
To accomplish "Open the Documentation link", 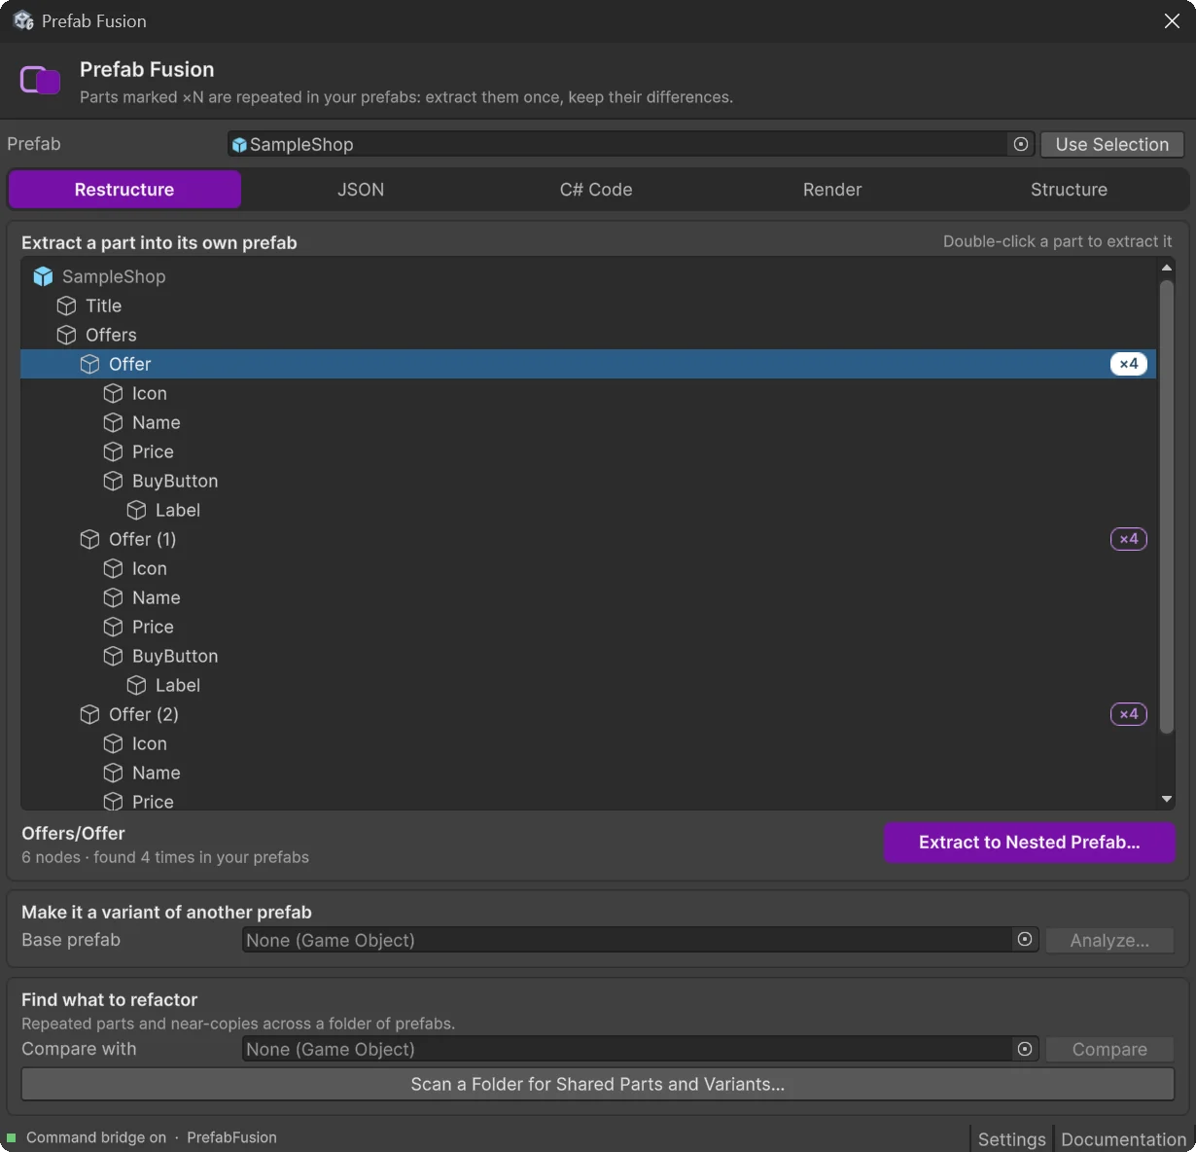I will [x=1124, y=1139].
